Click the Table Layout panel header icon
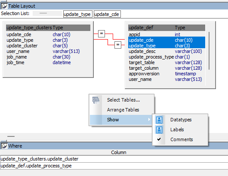Screen dimensions: 228x176 pyautogui.click(x=4, y=6)
